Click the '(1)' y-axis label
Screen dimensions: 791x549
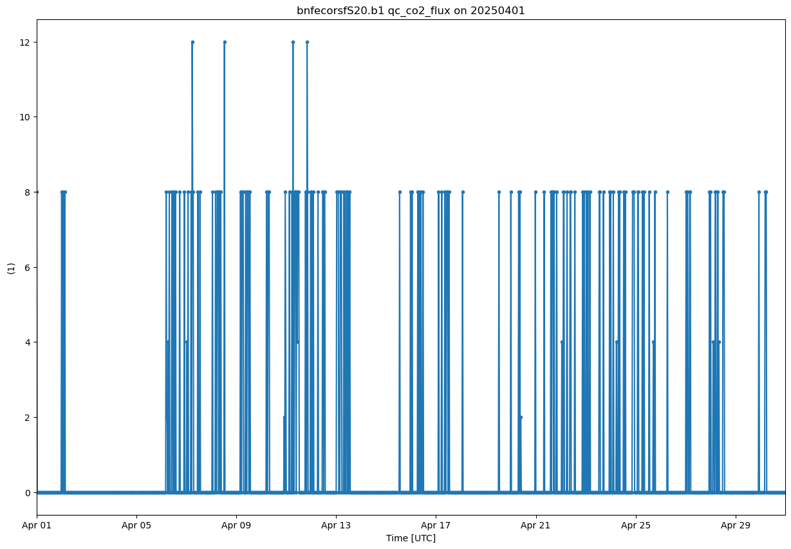coord(10,268)
